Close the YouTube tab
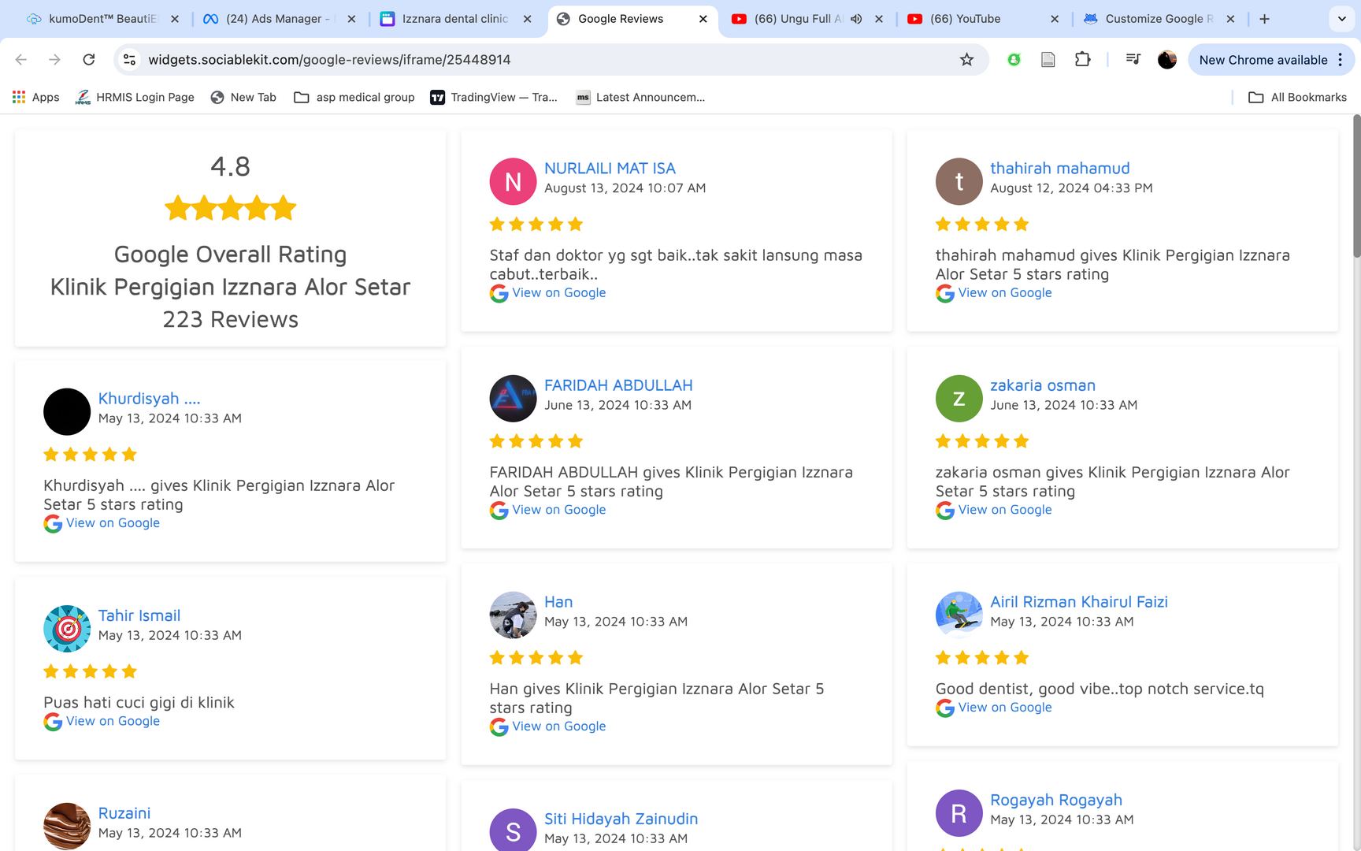 (x=1055, y=19)
